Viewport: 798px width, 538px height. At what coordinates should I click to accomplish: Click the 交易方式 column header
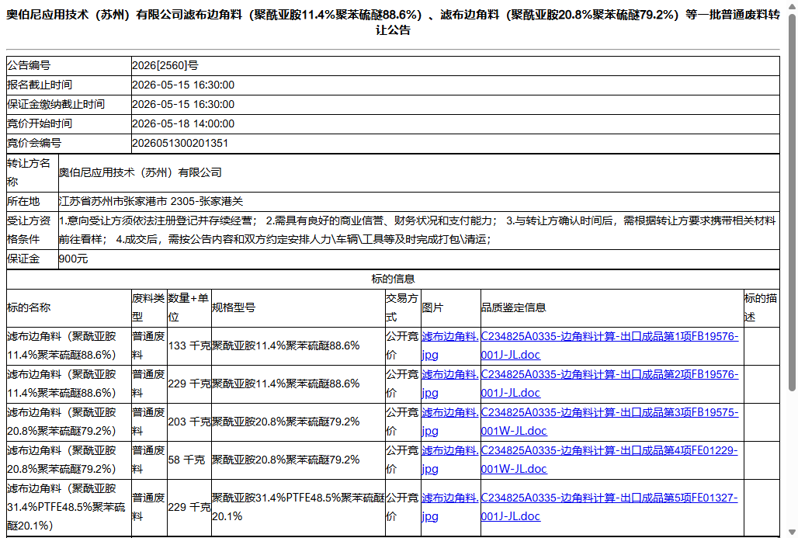[402, 308]
